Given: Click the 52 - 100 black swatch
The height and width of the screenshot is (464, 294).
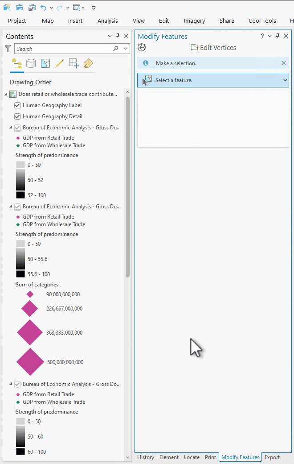Looking at the screenshot, I should (x=20, y=195).
